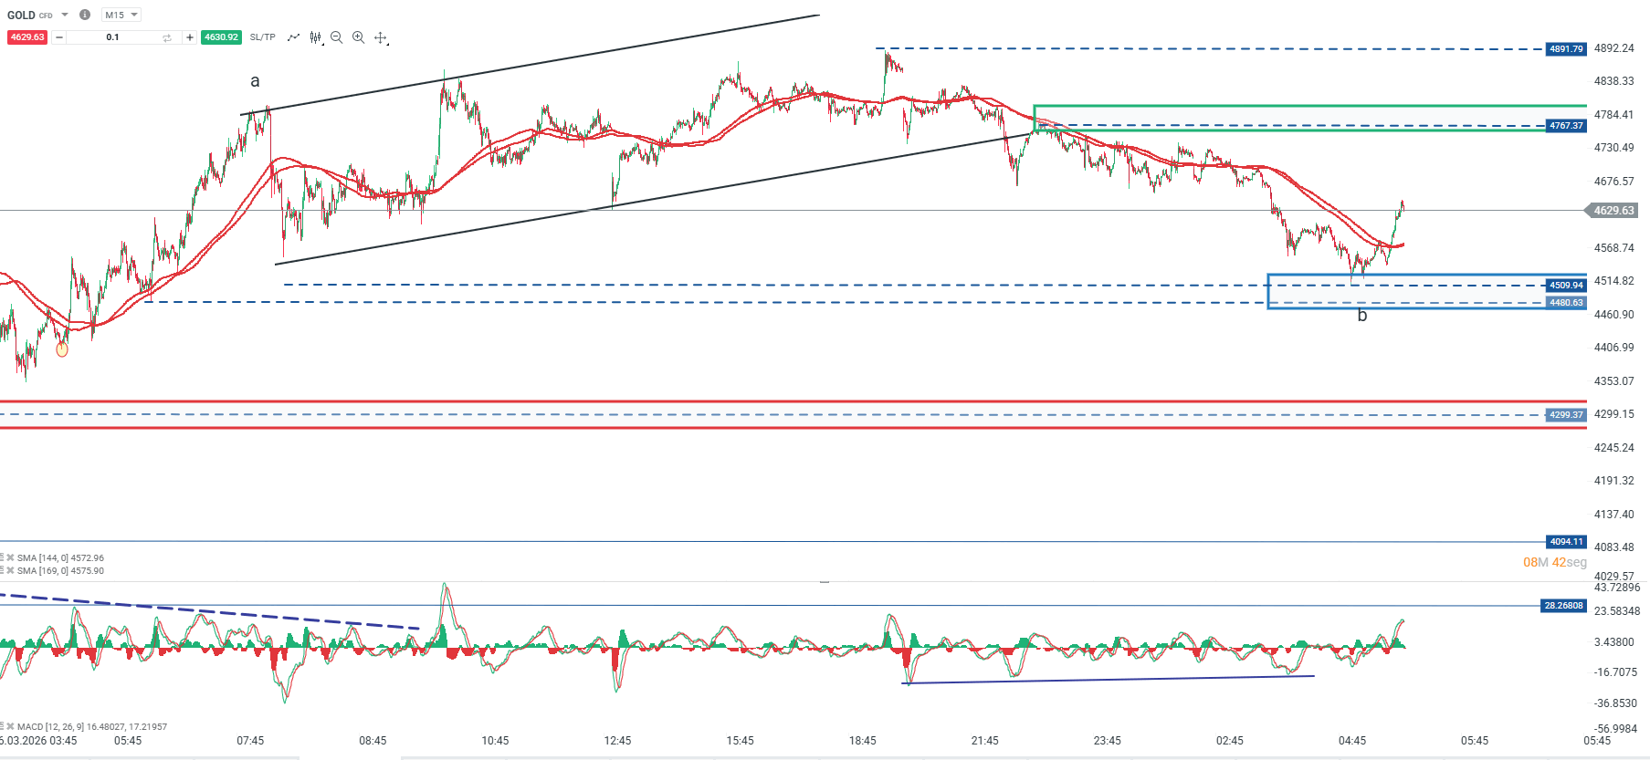Open the candlestick chart type icon
The width and height of the screenshot is (1650, 760).
point(315,37)
